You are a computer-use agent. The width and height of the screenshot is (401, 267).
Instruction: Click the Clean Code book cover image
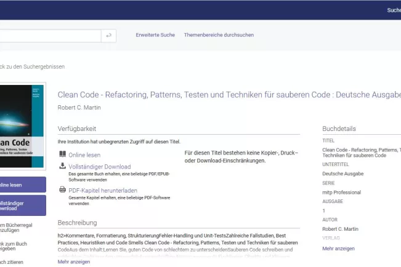[22, 127]
